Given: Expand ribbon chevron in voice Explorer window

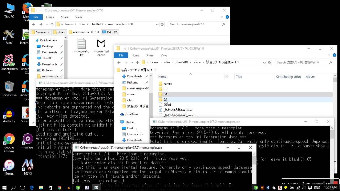Looking at the screenshot, I should coord(329,55).
